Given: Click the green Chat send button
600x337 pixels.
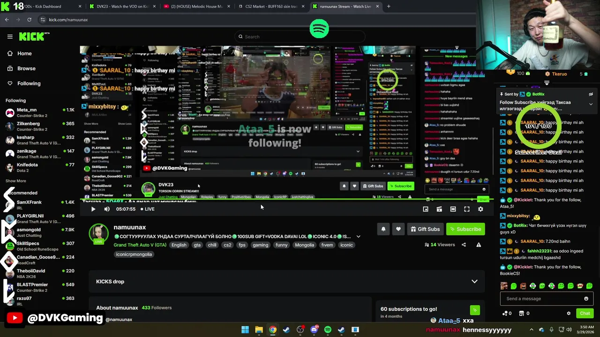Looking at the screenshot, I should (x=585, y=313).
